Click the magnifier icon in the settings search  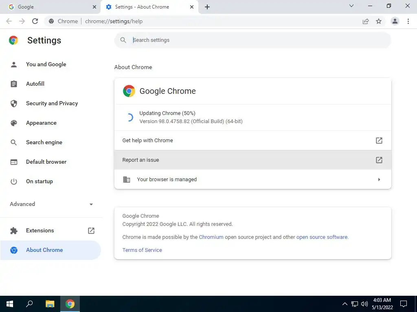click(x=123, y=40)
